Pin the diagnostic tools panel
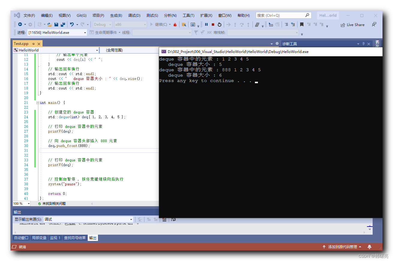The height and width of the screenshot is (261, 393). pyautogui.click(x=363, y=44)
